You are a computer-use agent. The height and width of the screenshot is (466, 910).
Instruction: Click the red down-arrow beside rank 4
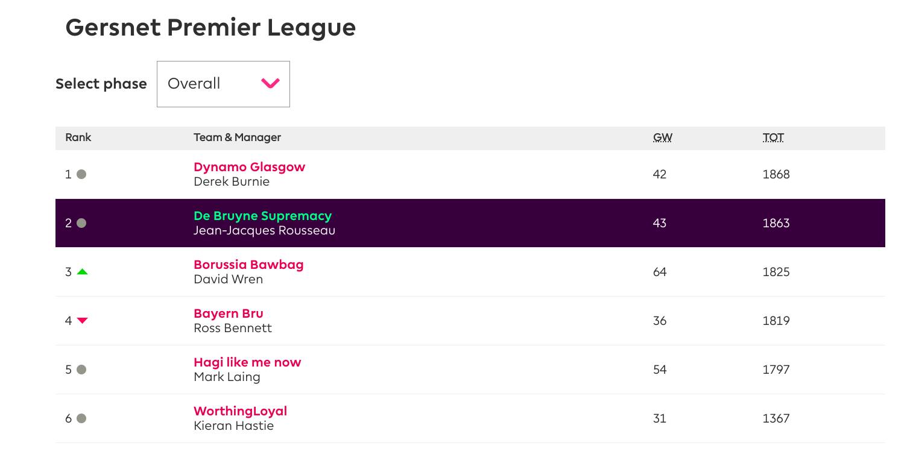click(x=83, y=321)
